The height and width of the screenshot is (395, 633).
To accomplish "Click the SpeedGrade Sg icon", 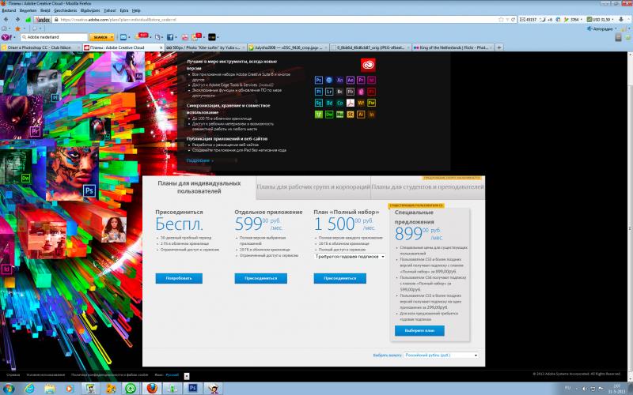I will (x=319, y=103).
